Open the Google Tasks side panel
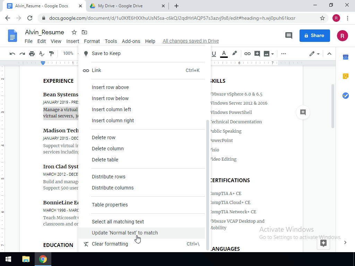The image size is (355, 266). (x=346, y=96)
